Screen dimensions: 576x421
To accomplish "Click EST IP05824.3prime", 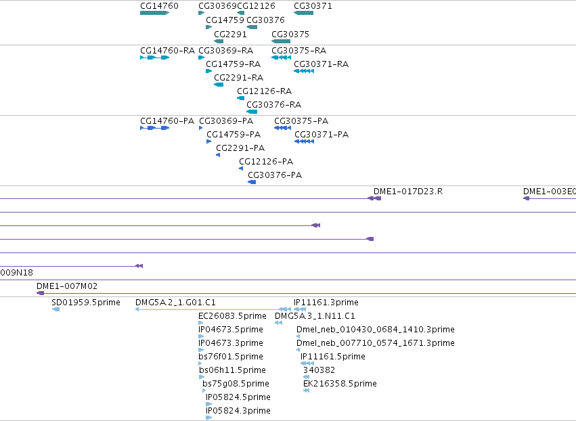I will point(238,411).
